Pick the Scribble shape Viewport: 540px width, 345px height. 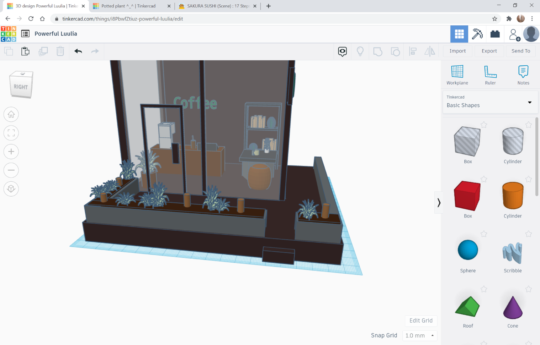(x=513, y=253)
